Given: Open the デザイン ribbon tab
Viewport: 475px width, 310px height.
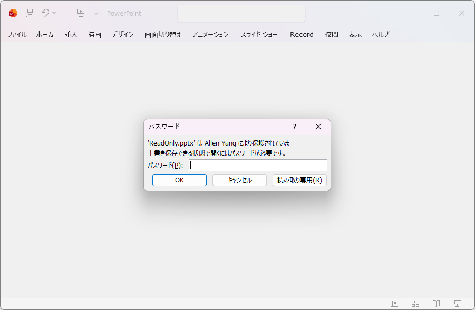Looking at the screenshot, I should [122, 35].
